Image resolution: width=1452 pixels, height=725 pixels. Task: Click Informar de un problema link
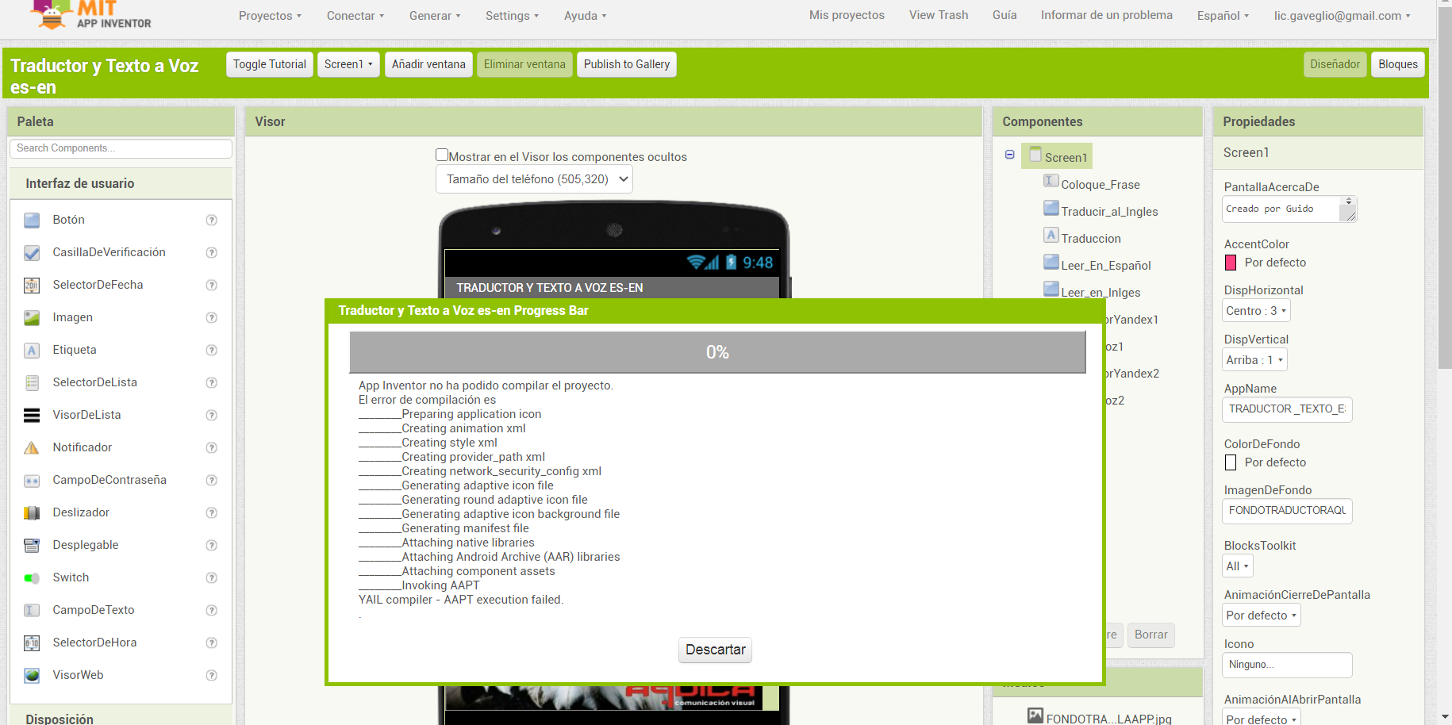(x=1107, y=15)
